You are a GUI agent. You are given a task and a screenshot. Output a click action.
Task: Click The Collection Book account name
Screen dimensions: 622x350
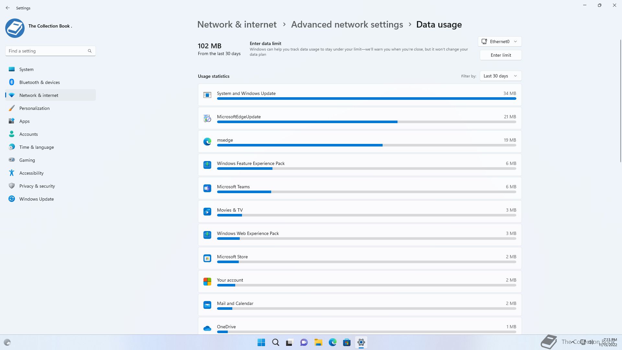coord(50,26)
